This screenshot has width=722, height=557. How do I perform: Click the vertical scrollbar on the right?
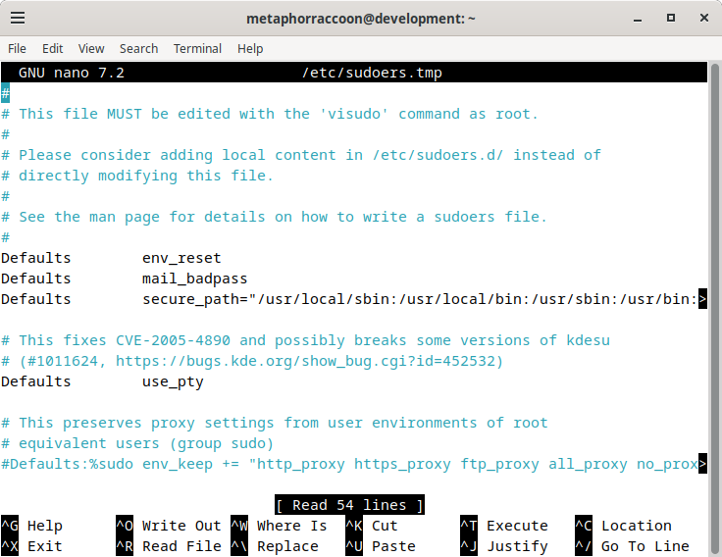[714, 309]
